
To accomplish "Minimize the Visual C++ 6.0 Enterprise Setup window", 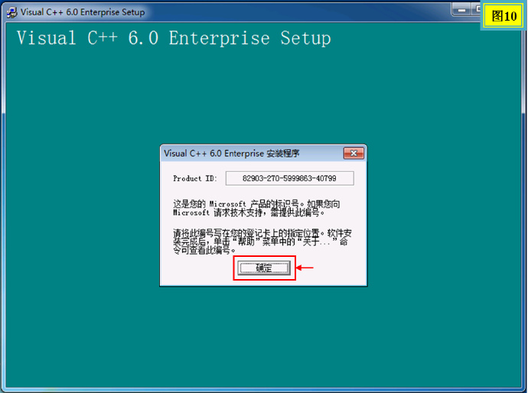I will (x=461, y=10).
